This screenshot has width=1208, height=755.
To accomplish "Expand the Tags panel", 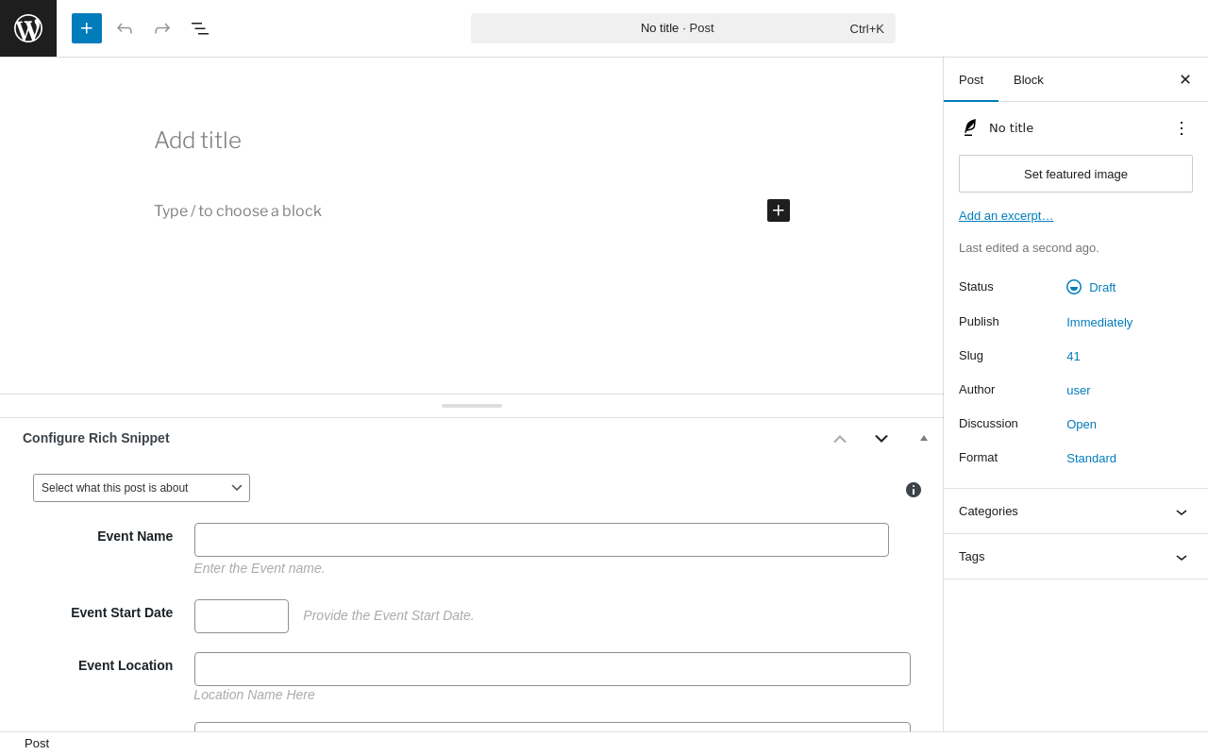I will point(1076,557).
